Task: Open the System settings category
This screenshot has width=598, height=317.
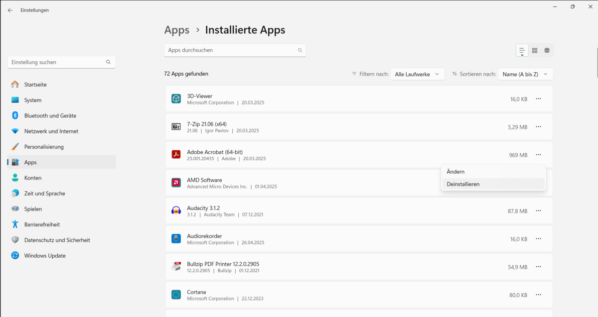Action: 62,100
